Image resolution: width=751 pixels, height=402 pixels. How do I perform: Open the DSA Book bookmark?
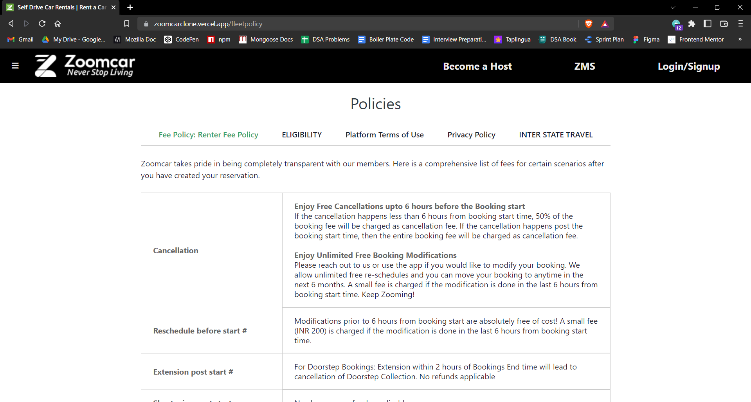[x=557, y=40]
